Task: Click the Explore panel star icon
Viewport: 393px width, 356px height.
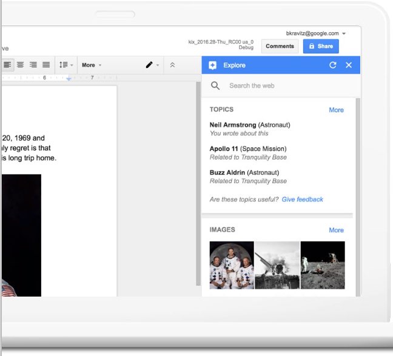Action: coord(212,65)
